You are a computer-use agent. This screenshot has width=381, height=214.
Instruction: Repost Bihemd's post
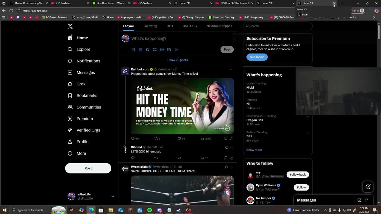click(x=156, y=158)
